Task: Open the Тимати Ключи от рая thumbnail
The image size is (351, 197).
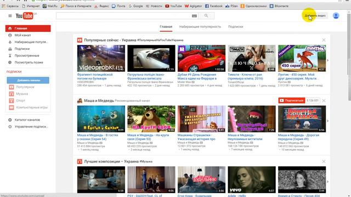Action: click(252, 59)
